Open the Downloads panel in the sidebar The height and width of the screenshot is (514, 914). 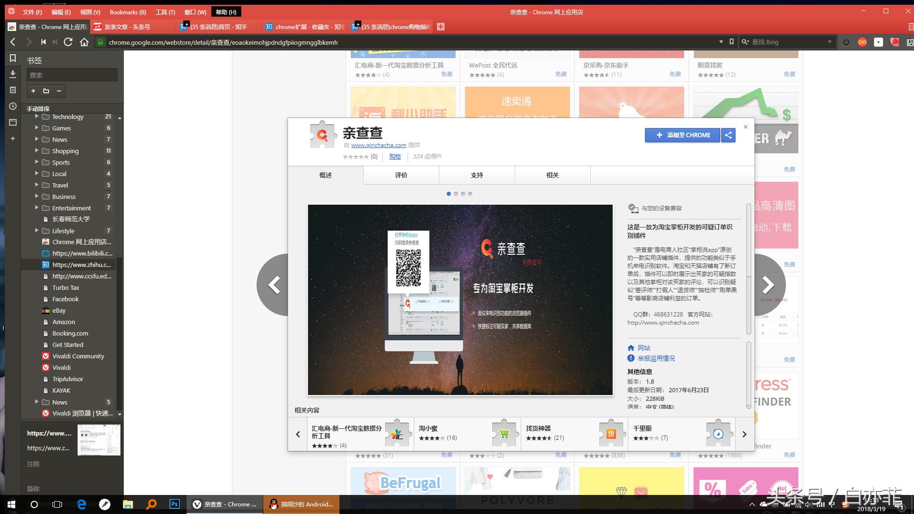point(12,75)
